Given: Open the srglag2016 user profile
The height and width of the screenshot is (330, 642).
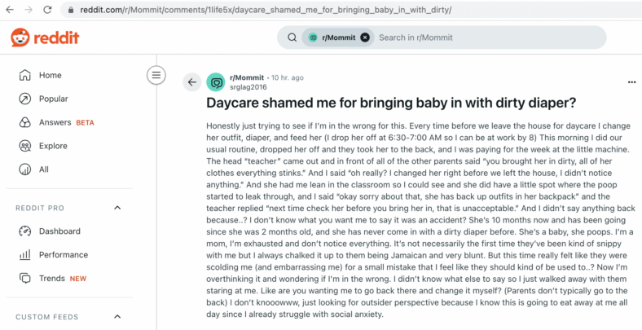Looking at the screenshot, I should click(x=248, y=87).
